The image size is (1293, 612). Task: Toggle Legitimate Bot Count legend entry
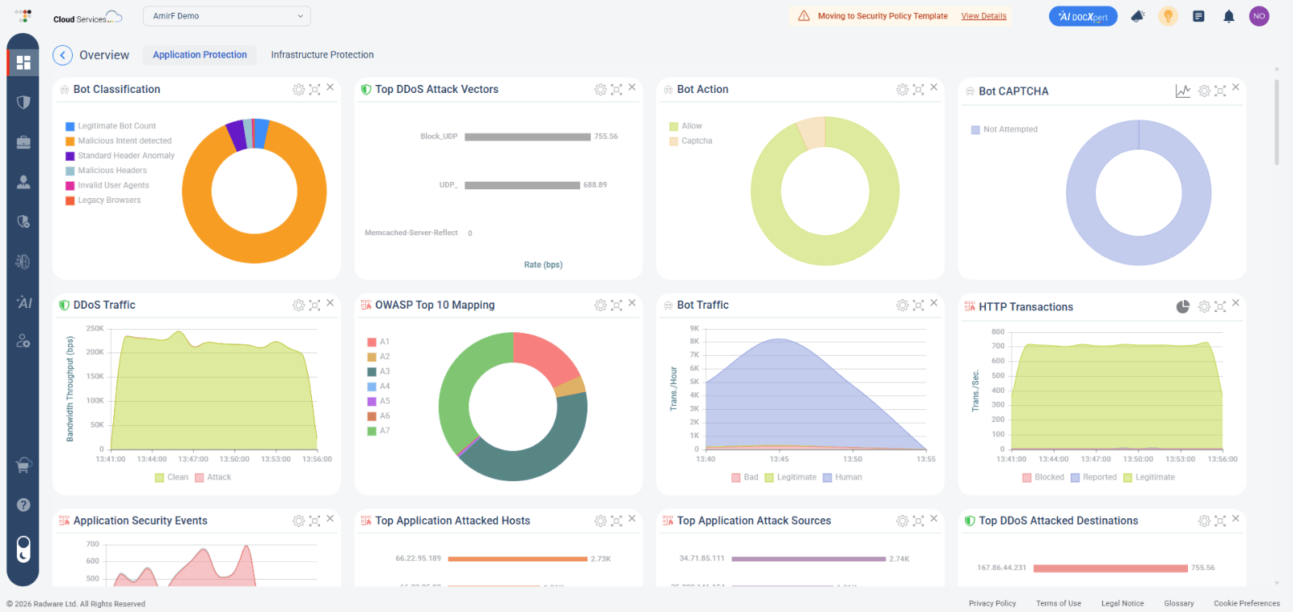click(111, 126)
